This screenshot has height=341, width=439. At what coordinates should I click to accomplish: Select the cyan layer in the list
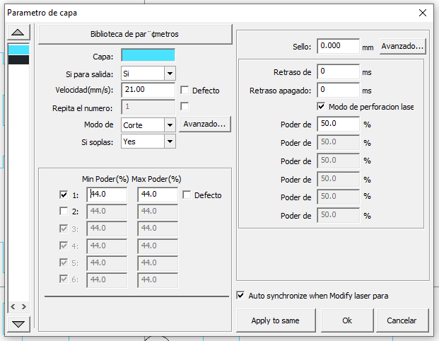pos(18,50)
